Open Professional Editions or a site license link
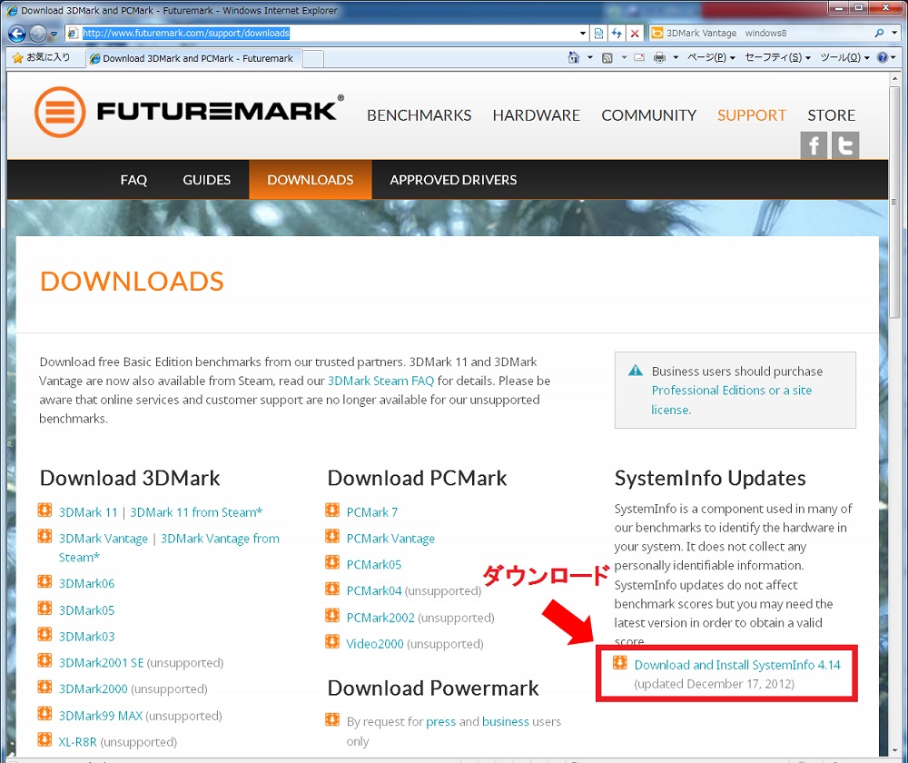Screen dimensions: 908x763 (x=731, y=400)
